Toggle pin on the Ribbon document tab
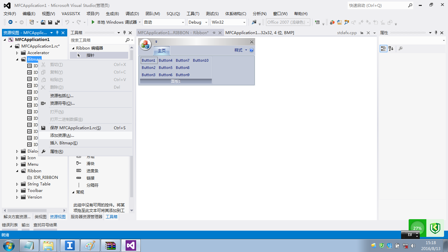This screenshot has width=448, height=252. pos(214,33)
